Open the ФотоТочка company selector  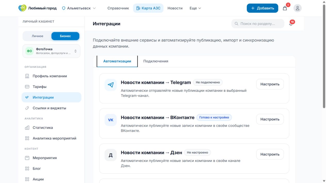pos(52,51)
